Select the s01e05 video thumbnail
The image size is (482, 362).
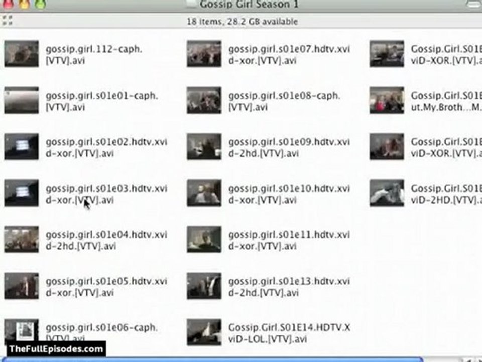(x=22, y=286)
